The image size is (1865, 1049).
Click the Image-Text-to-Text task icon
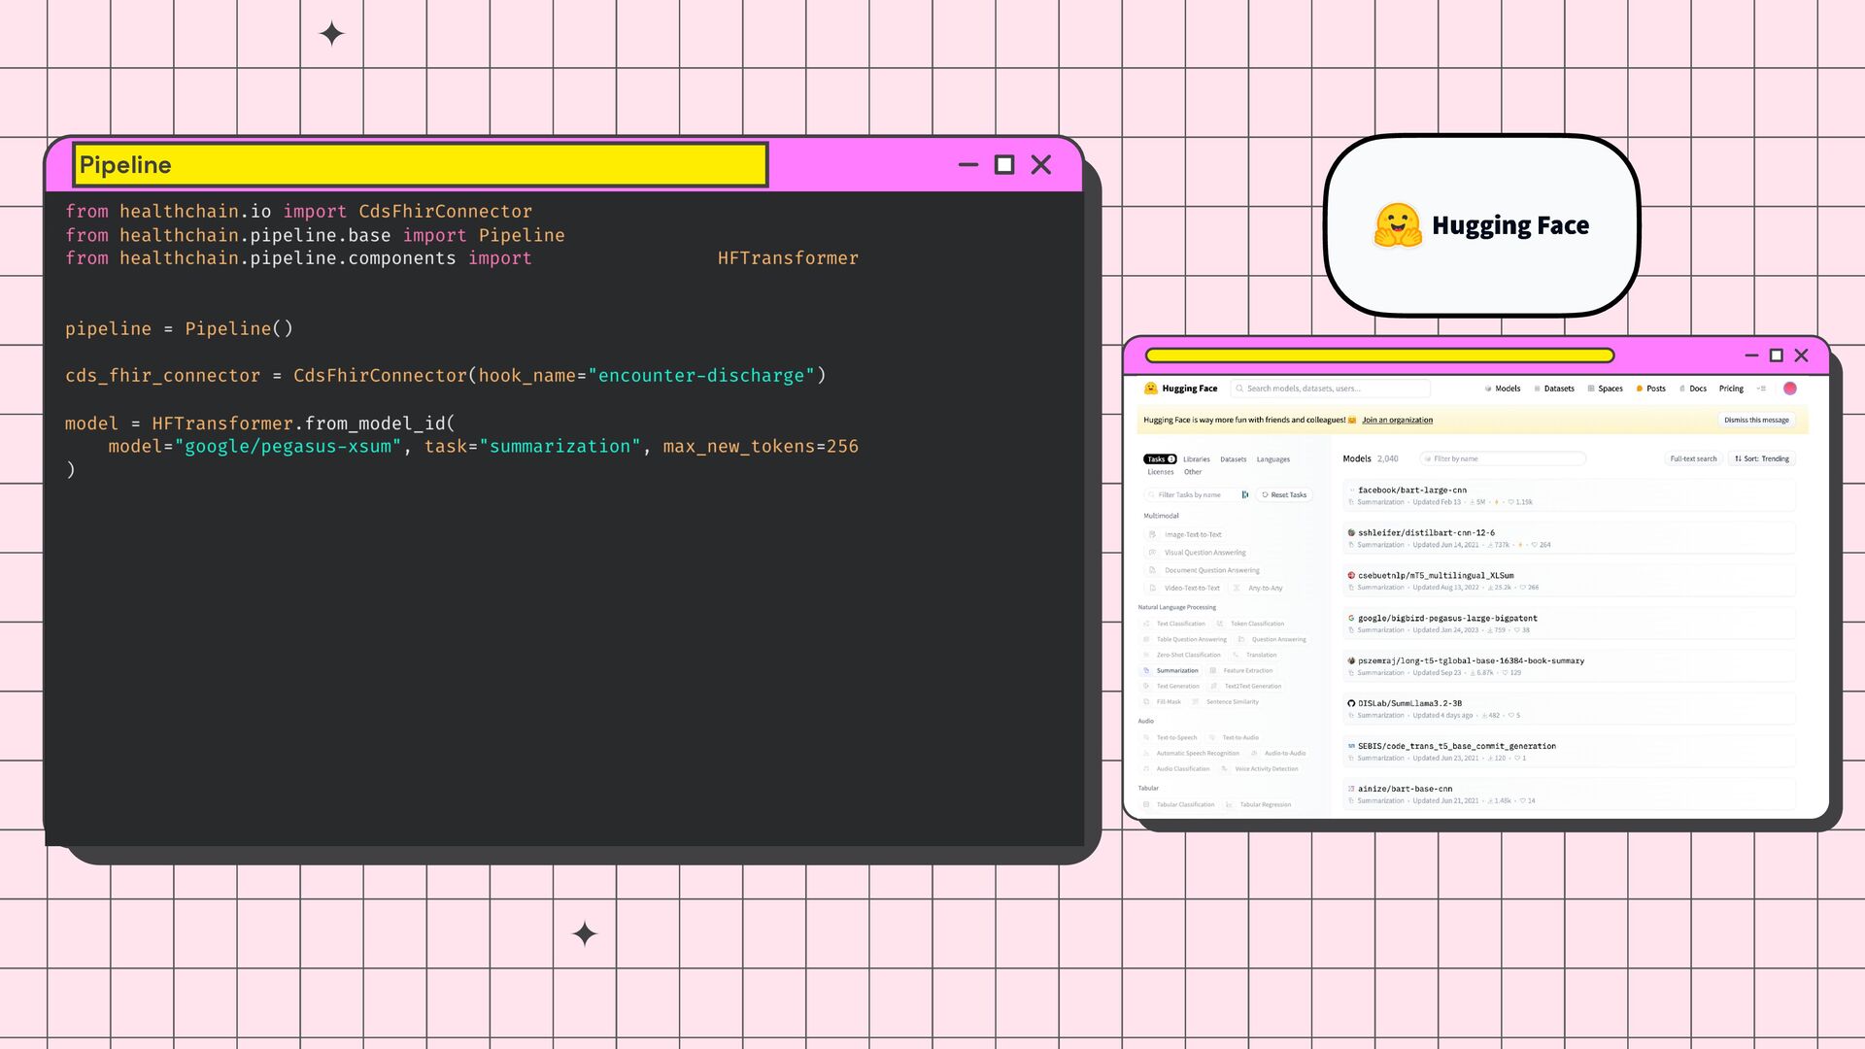(x=1153, y=535)
